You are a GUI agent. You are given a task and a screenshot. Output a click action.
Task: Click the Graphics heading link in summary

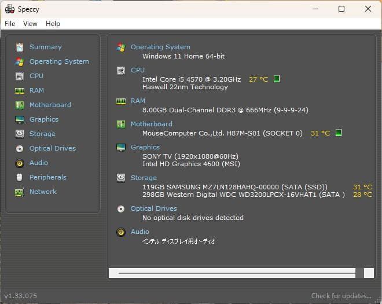(x=145, y=147)
